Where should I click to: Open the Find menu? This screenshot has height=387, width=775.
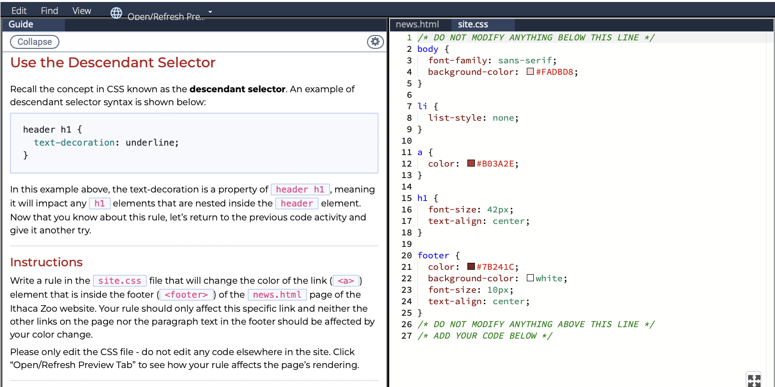coord(49,10)
